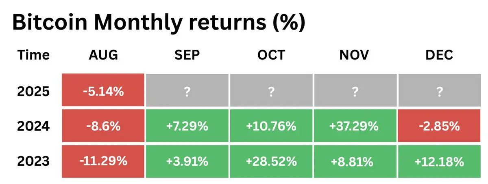Select the 2024 AUG -8.6% cell

point(103,126)
